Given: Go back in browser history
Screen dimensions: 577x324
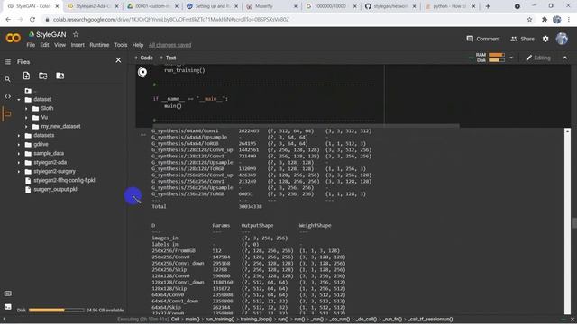Looking at the screenshot, I should (x=8, y=20).
